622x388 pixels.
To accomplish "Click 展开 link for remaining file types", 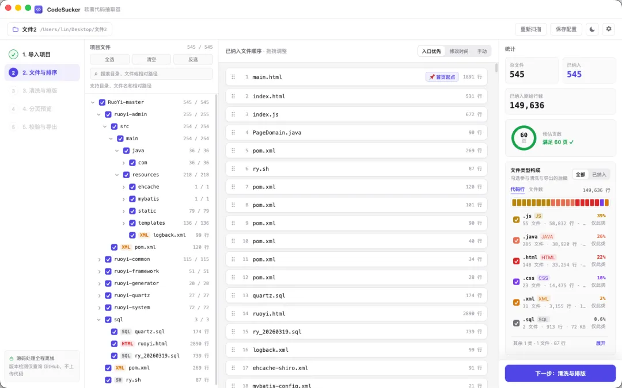I will point(601,343).
